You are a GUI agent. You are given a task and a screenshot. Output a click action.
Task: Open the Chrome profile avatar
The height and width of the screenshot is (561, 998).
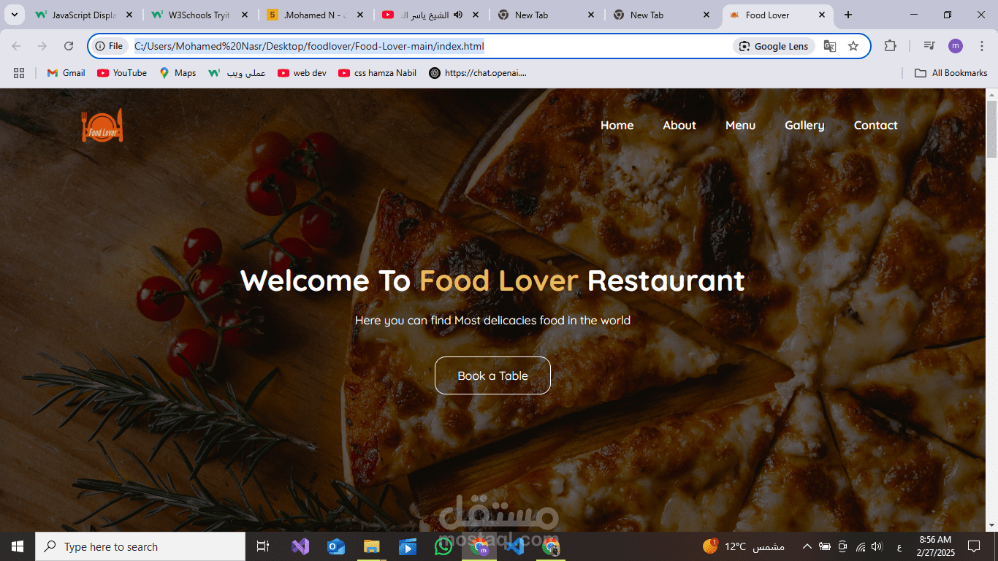pyautogui.click(x=956, y=46)
